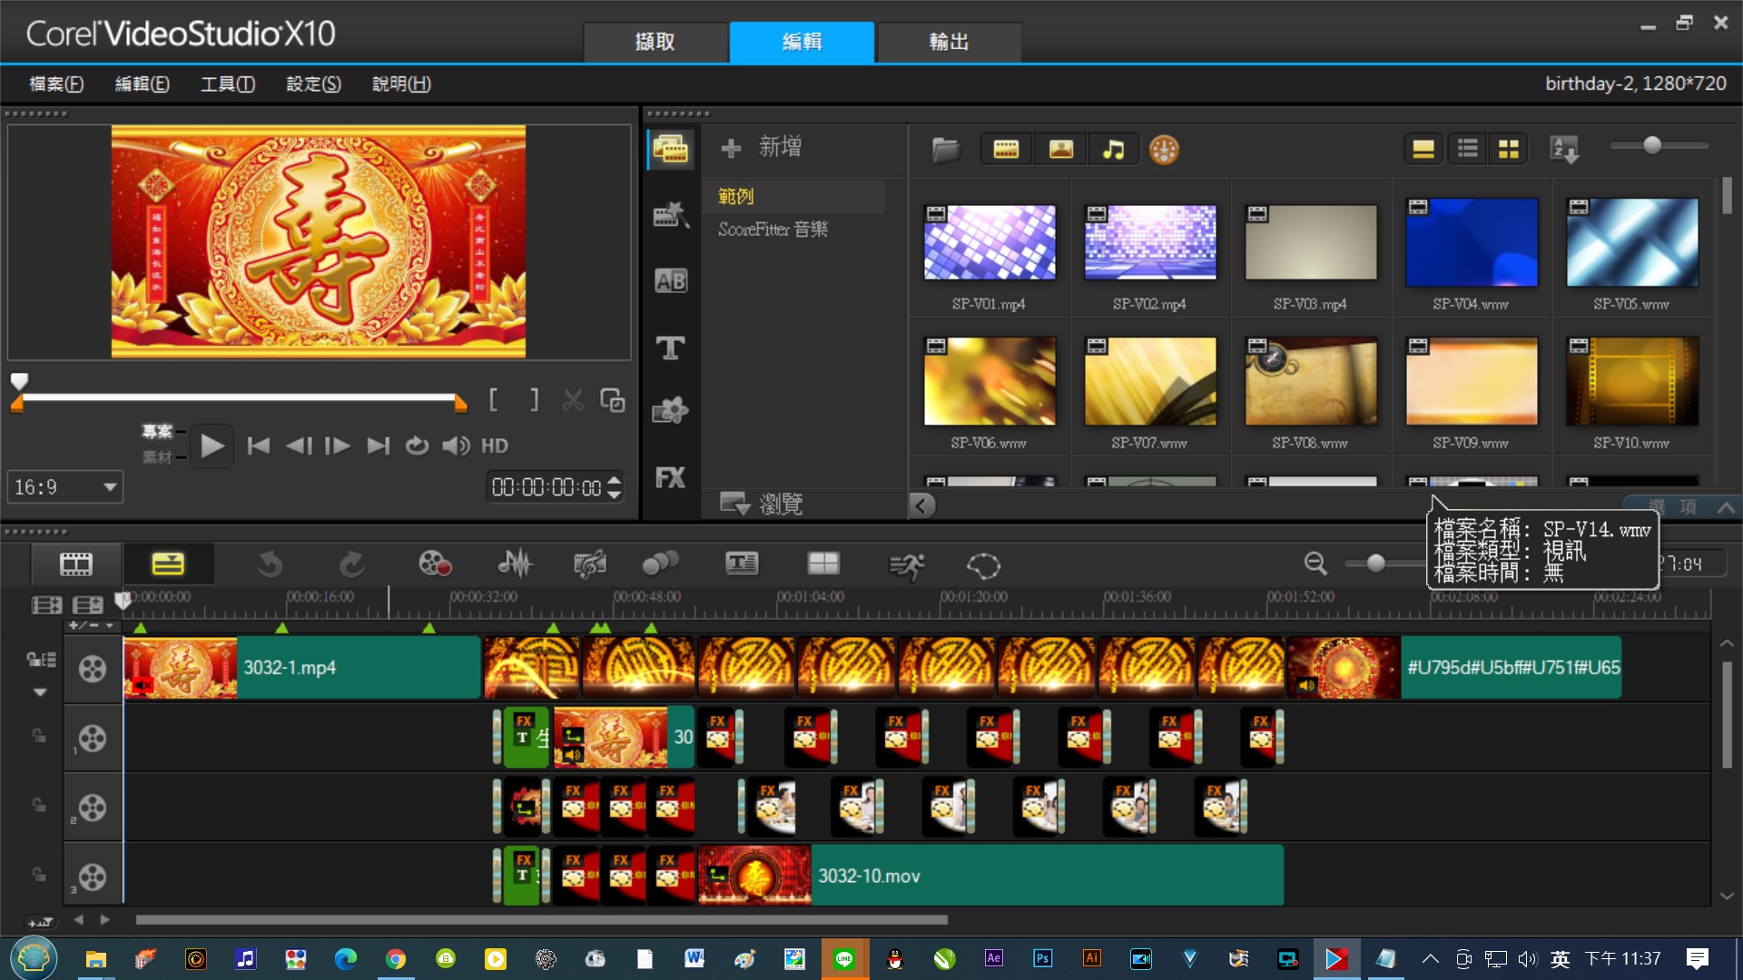Click the Record/Capture option icon
The width and height of the screenshot is (1743, 980).
(x=435, y=564)
